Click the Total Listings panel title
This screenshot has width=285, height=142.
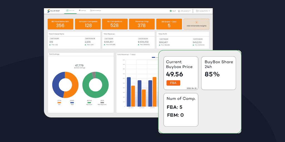(54, 54)
